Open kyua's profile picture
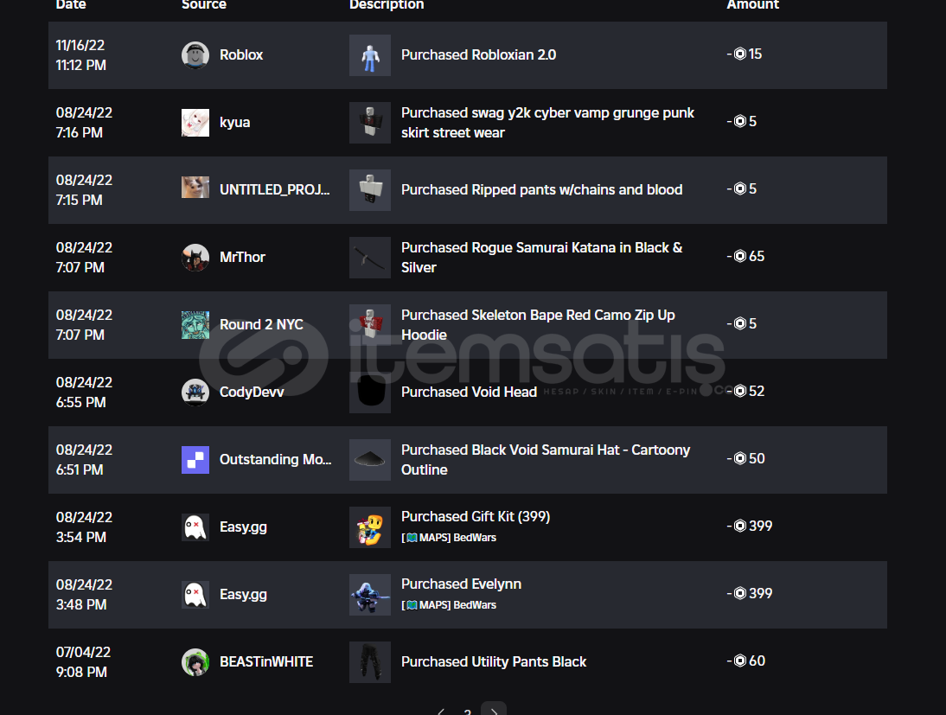Image resolution: width=946 pixels, height=715 pixels. tap(195, 123)
